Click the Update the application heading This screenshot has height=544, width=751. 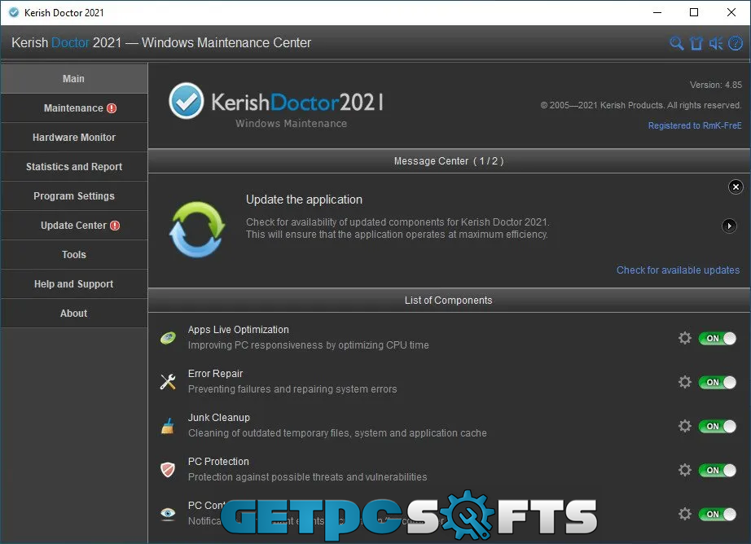click(x=304, y=200)
